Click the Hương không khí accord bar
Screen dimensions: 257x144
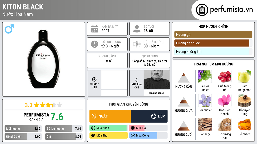tap(213, 52)
